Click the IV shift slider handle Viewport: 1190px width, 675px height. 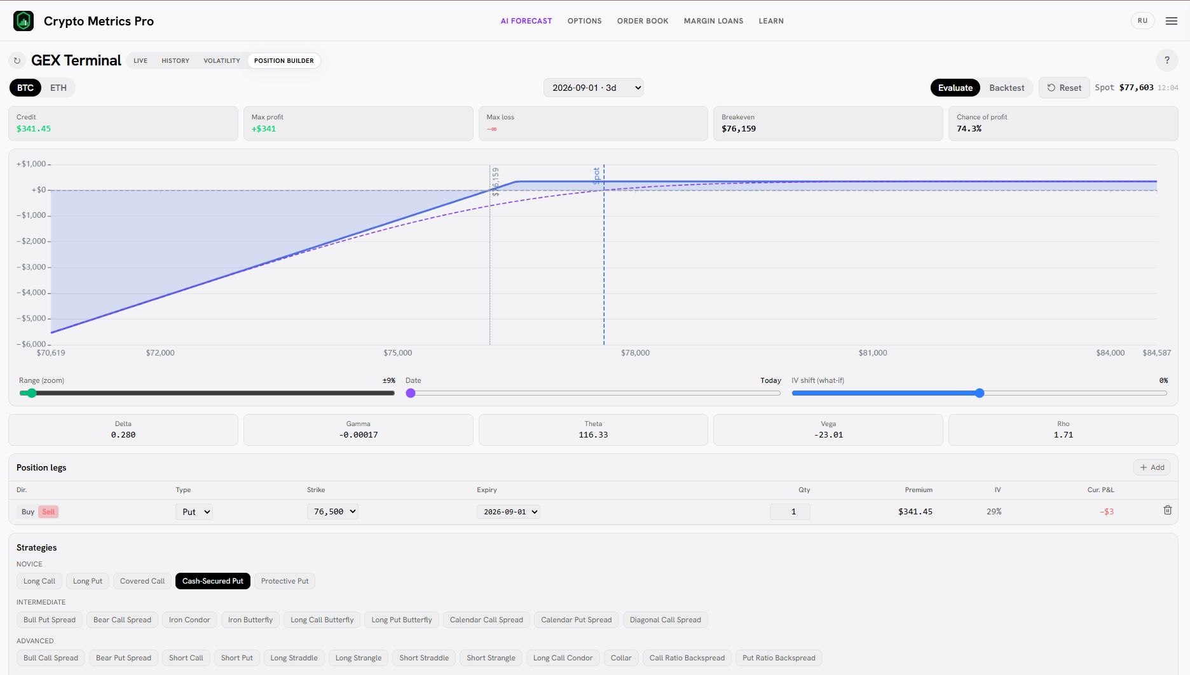coord(980,393)
